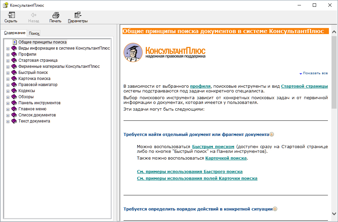Expand the Панель инструментов tree node
338x222 pixels.
coord(8,103)
